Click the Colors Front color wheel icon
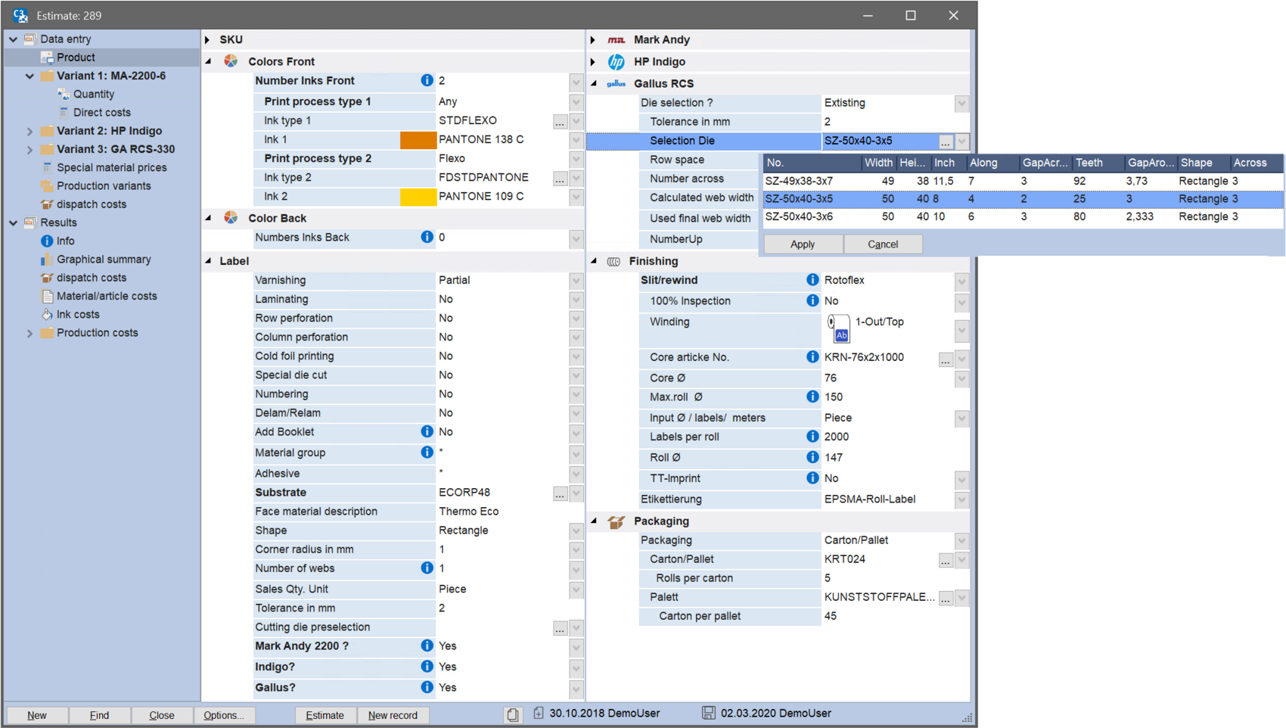The width and height of the screenshot is (1286, 728). tap(231, 61)
